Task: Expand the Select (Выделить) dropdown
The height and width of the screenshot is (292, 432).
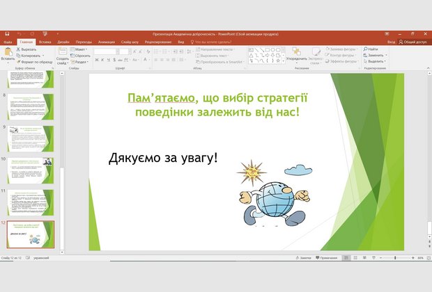Action: point(375,61)
